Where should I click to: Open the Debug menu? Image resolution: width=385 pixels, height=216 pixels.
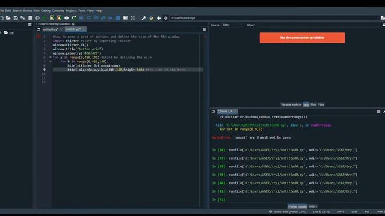46,11
